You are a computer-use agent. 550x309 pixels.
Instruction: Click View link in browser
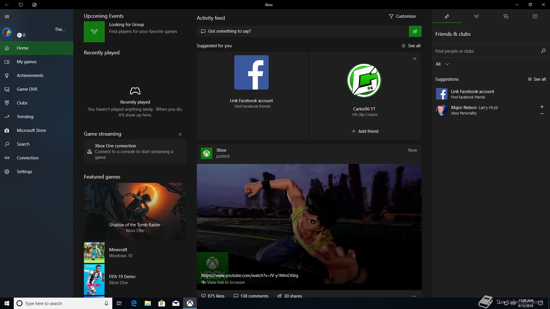pyautogui.click(x=223, y=282)
